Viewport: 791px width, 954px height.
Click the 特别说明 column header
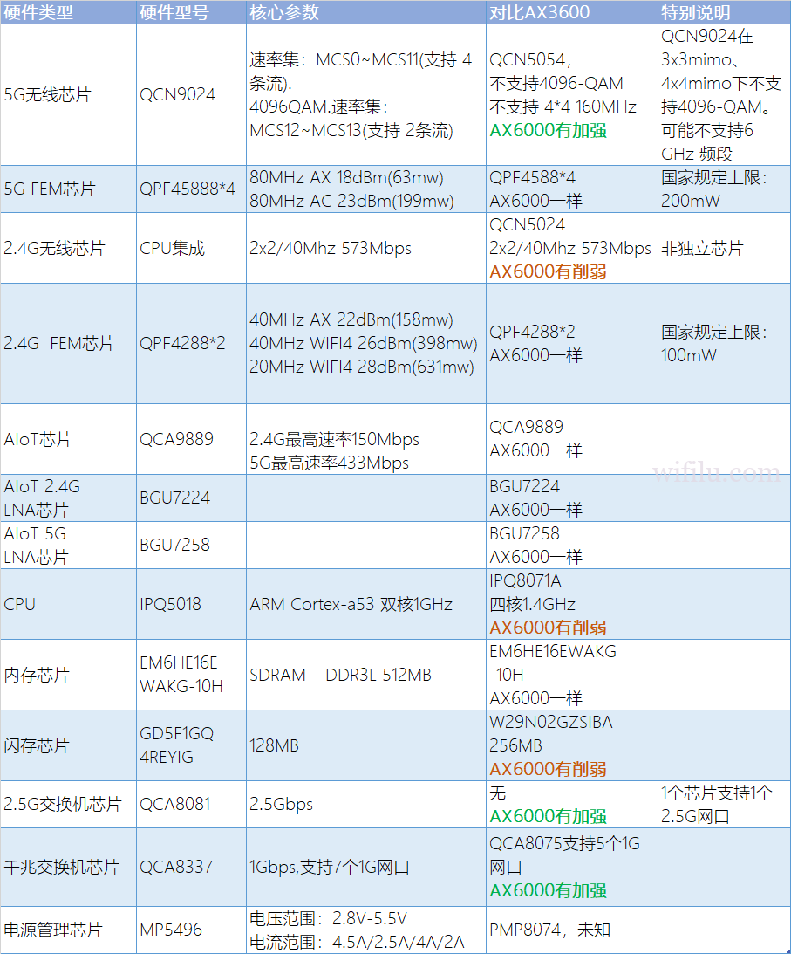coord(724,12)
